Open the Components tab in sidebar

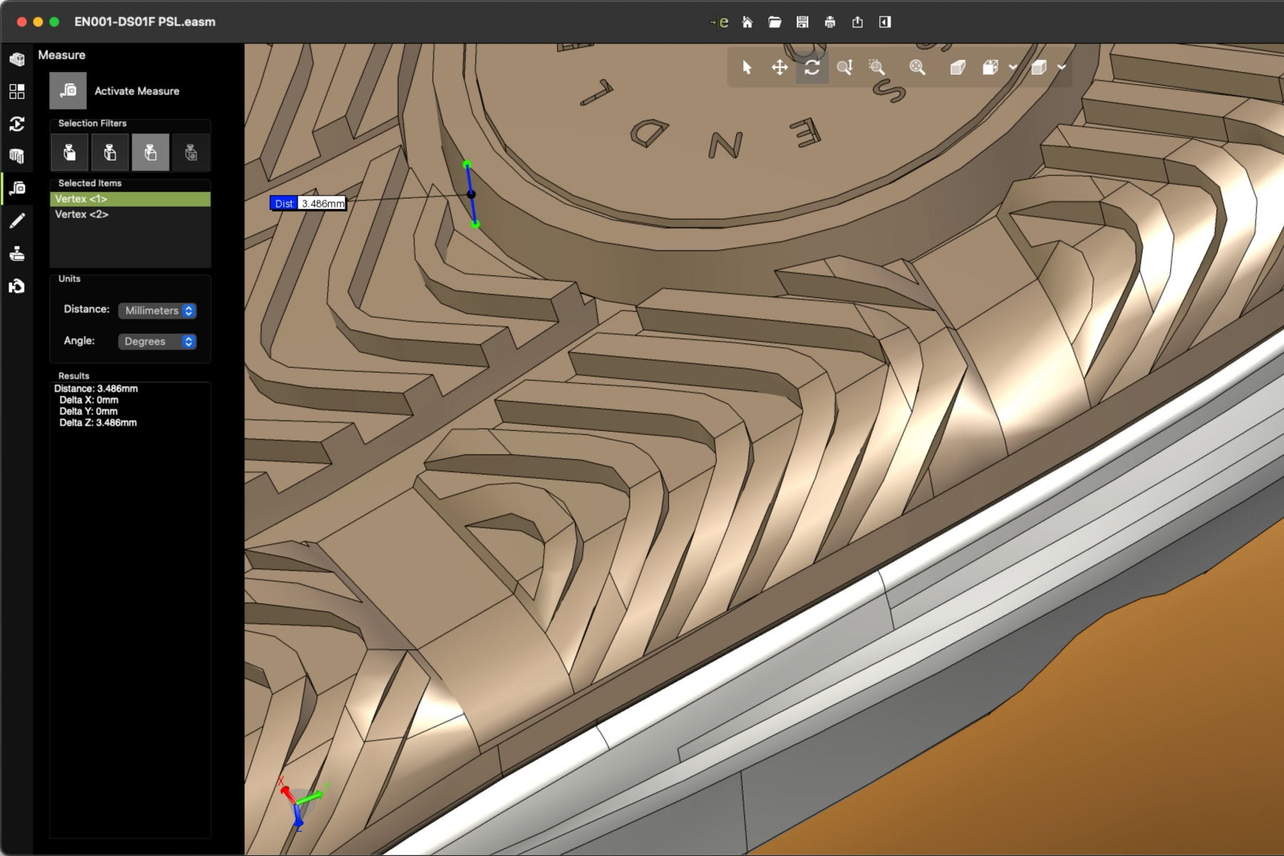pos(17,59)
